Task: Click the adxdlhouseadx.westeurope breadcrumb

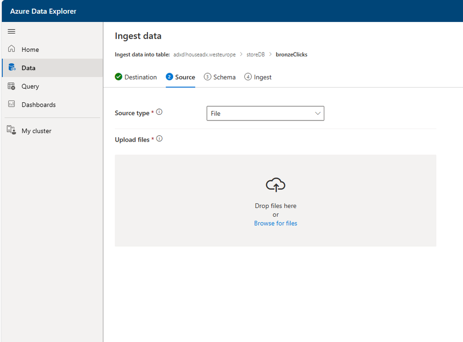Action: point(204,55)
